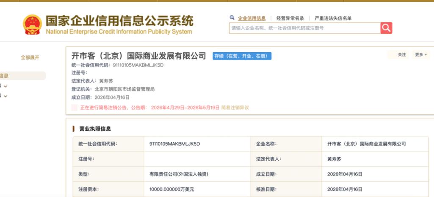Click 北京市朝阳区市场监督管理局 registration authority text
Viewport: 434px width, 197px height.
coord(124,89)
